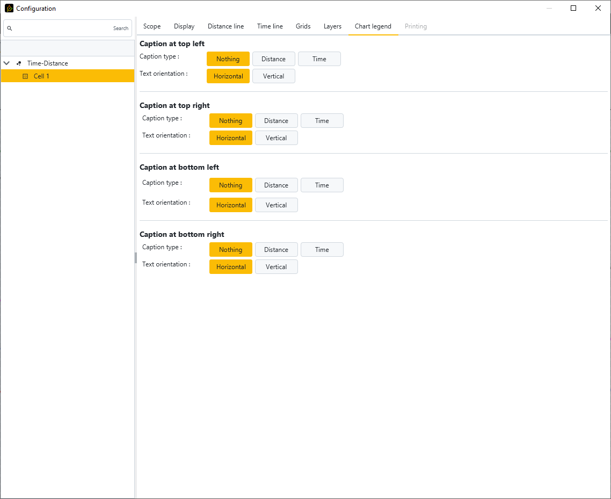The width and height of the screenshot is (611, 499).
Task: Switch to the Scope tab
Action: coord(152,26)
